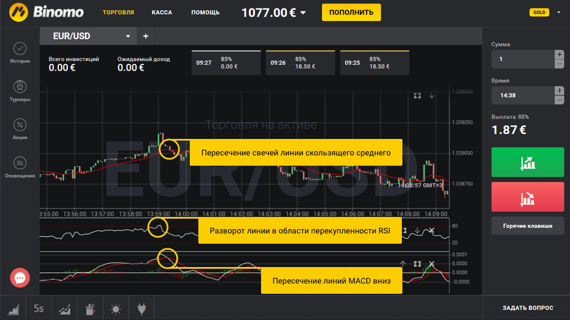Image resolution: width=570 pixels, height=320 pixels.
Task: Click the plug icon in bottom toolbar
Action: click(141, 309)
